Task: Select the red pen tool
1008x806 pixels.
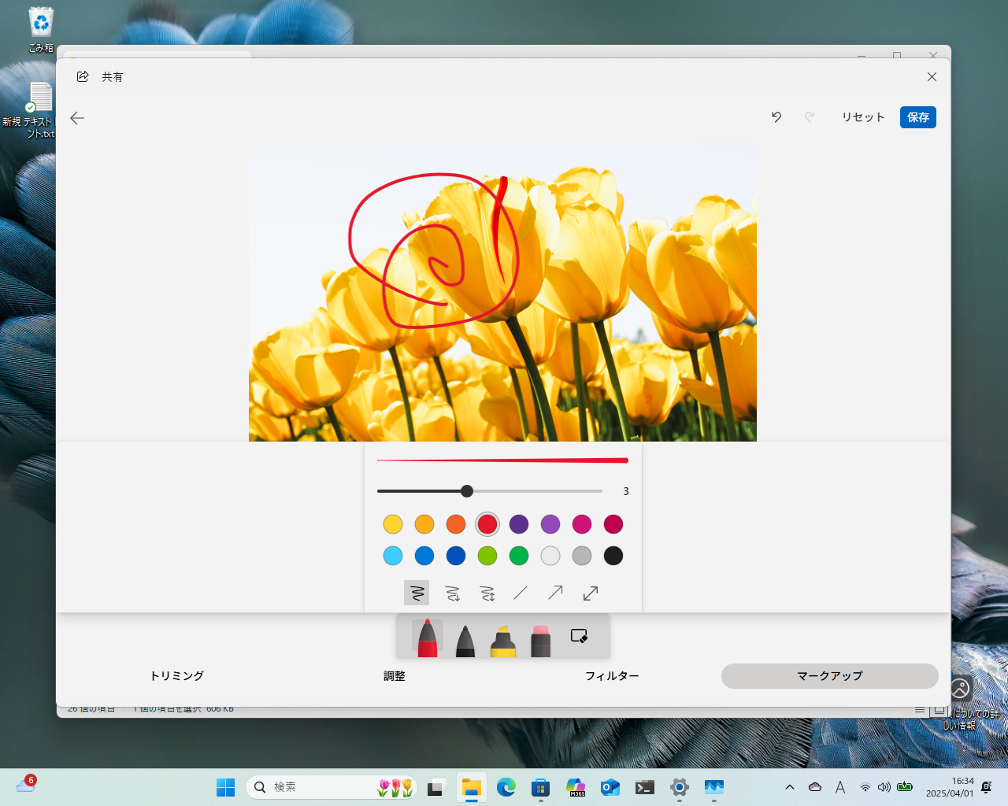Action: point(428,638)
